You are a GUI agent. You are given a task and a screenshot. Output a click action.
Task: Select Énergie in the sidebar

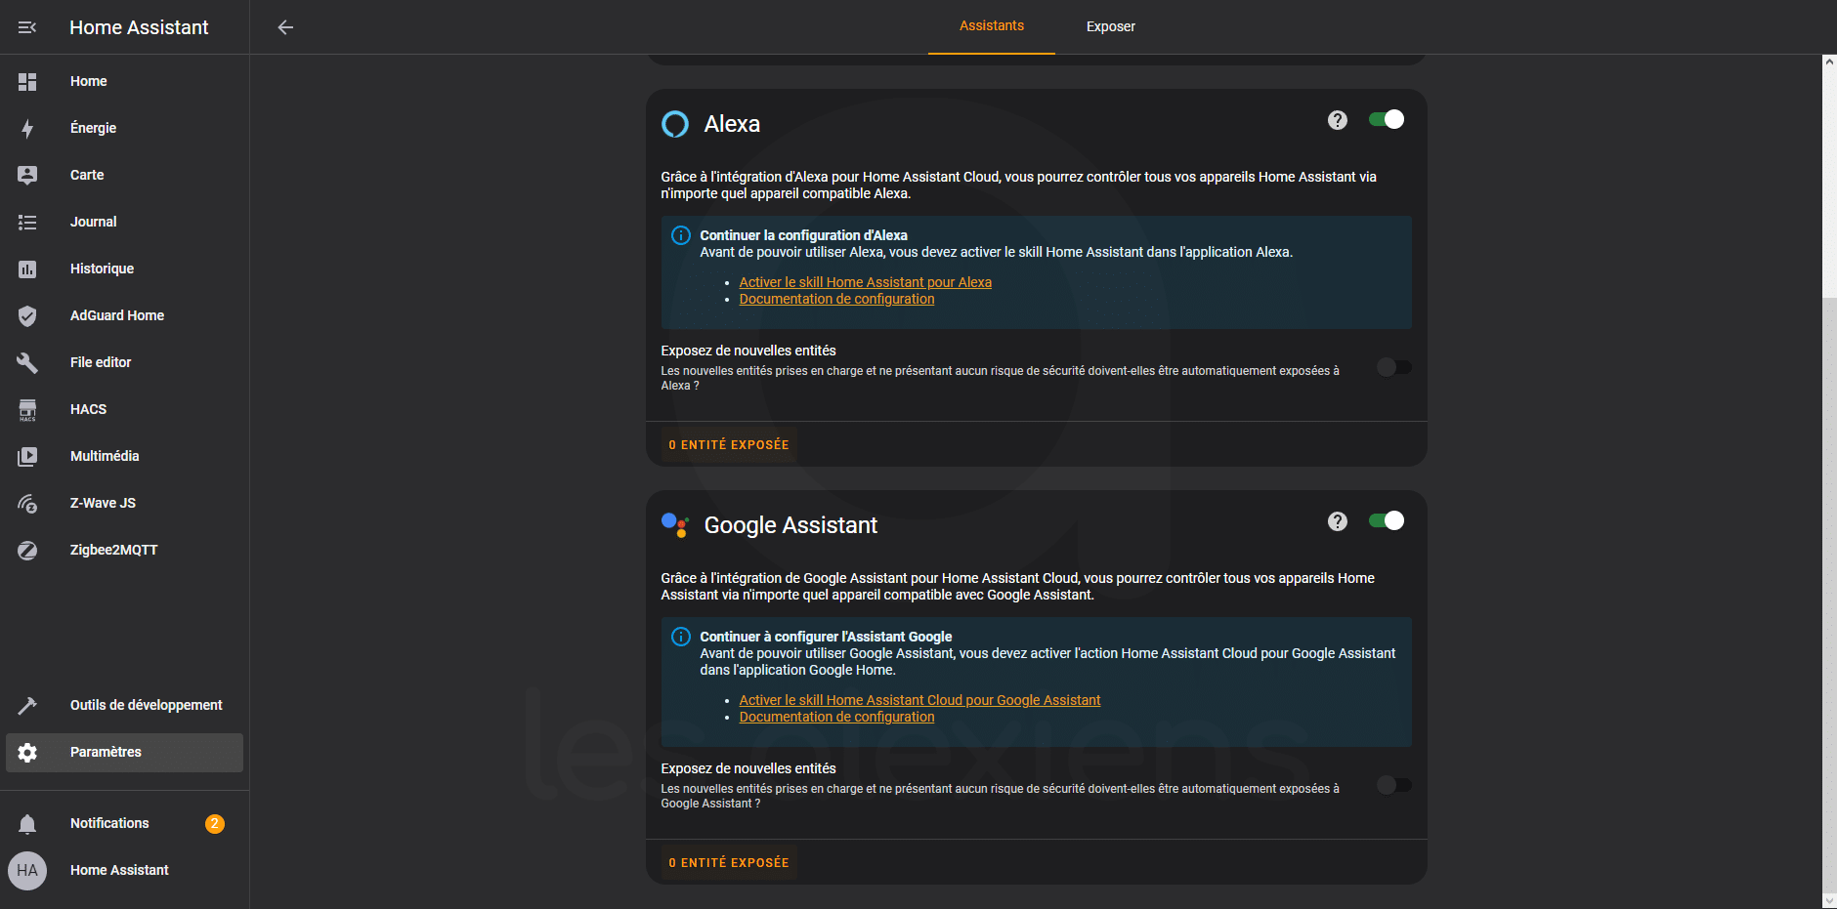pyautogui.click(x=124, y=128)
